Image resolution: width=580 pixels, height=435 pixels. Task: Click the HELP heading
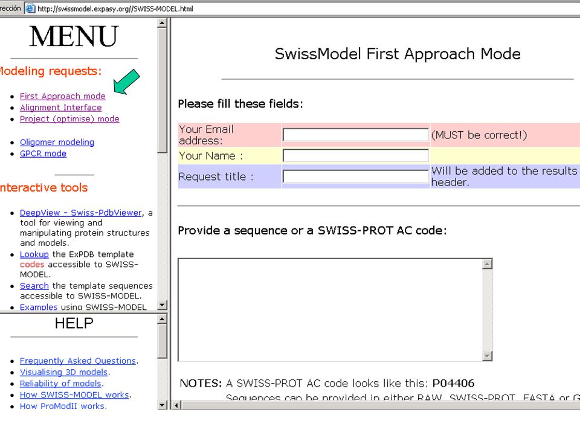point(74,323)
